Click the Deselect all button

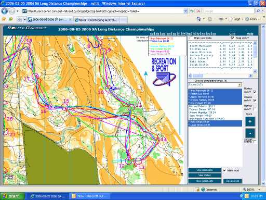point(233,181)
